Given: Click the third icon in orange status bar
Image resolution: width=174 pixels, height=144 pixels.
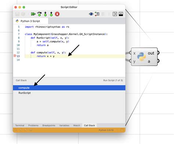Looking at the screenshot, I should tap(26, 130).
